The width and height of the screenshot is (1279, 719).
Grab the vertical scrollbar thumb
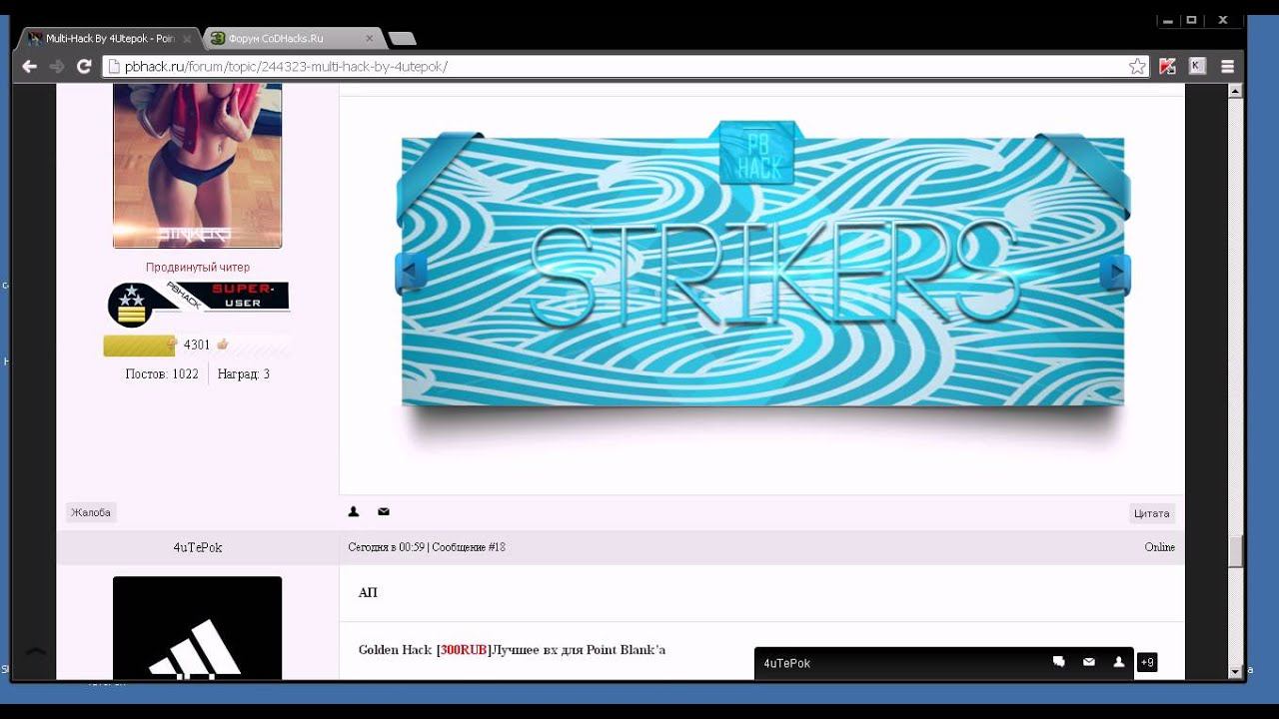(x=1235, y=551)
